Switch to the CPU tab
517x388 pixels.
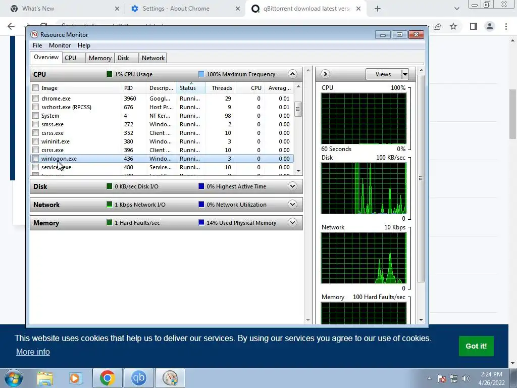point(74,58)
